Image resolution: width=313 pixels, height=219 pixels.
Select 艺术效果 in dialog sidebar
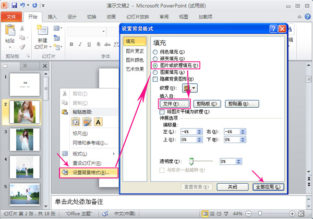tap(135, 69)
